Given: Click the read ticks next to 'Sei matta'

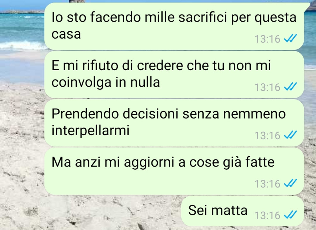Looking at the screenshot, I should click(x=290, y=215).
